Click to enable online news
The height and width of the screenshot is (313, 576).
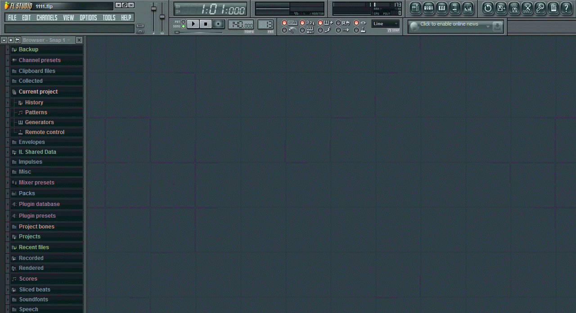pos(449,24)
